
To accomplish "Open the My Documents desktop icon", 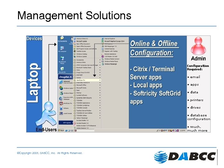I will [62, 39].
